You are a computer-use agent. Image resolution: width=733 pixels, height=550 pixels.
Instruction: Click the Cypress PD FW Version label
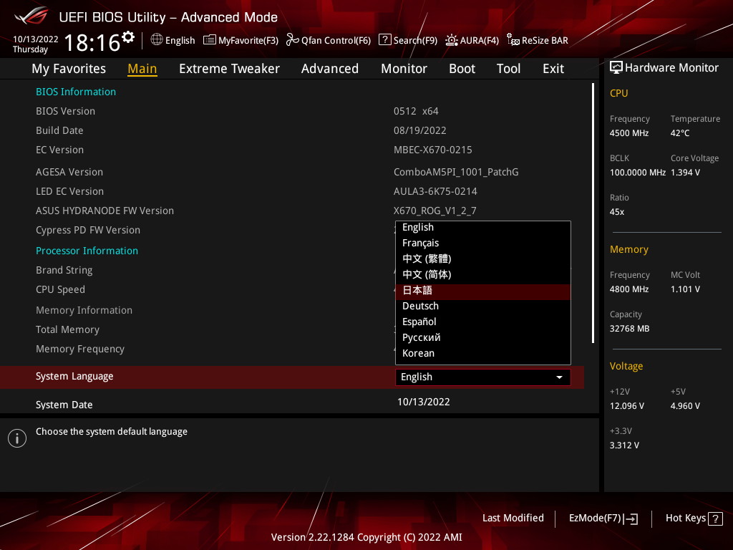[x=88, y=230]
